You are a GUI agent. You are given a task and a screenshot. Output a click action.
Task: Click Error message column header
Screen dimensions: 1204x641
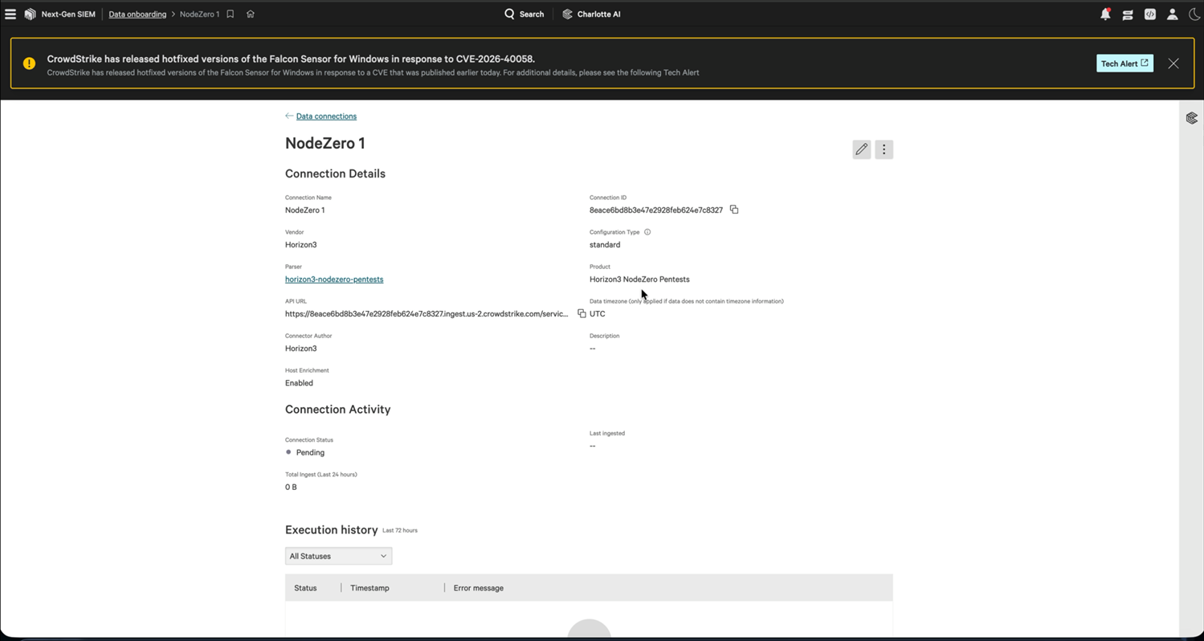pos(479,588)
